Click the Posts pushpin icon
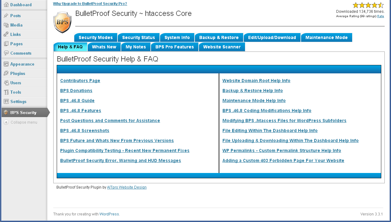 6,16
